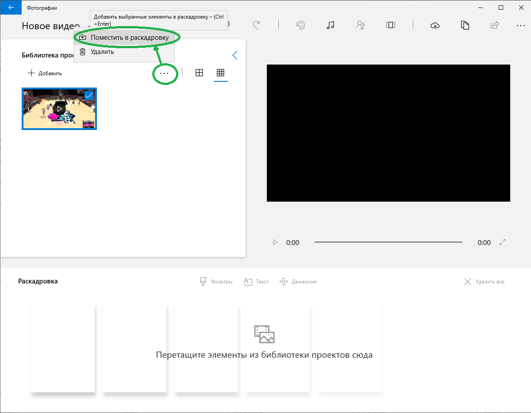Click the preview seek bar
This screenshot has width=531, height=413.
(x=389, y=242)
